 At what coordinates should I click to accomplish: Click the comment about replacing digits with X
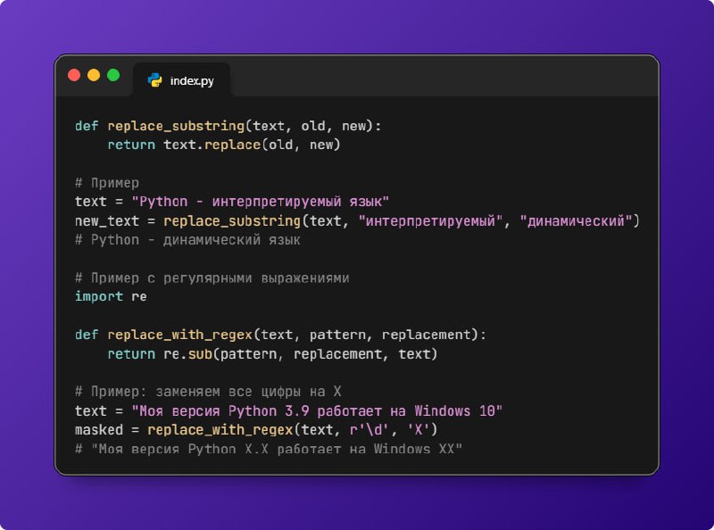(x=208, y=392)
